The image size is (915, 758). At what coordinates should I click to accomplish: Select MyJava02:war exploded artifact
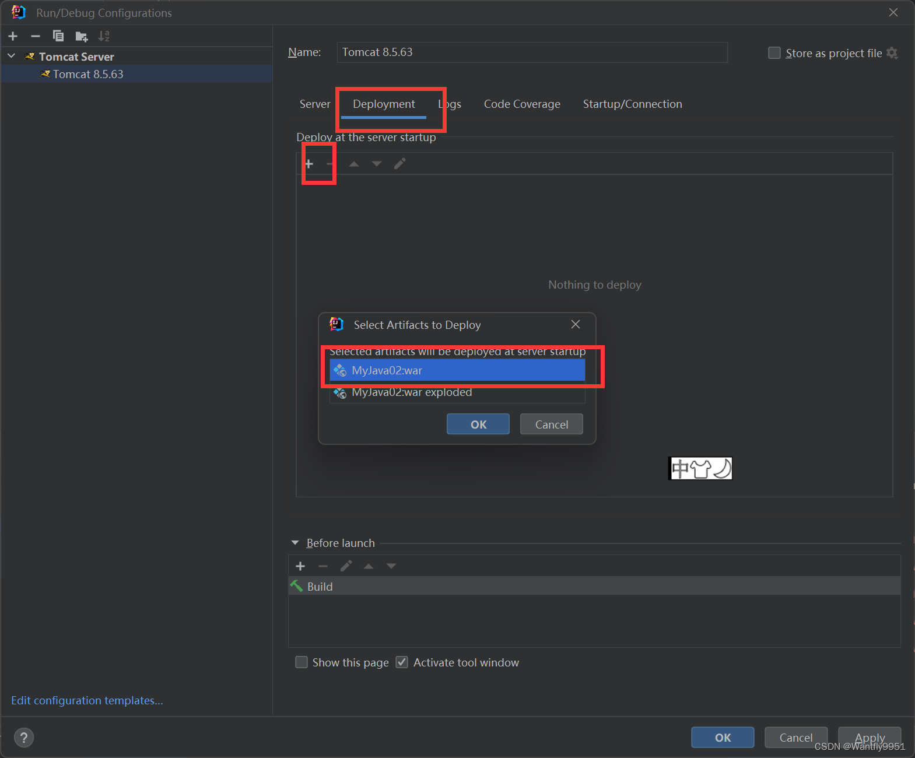point(457,392)
